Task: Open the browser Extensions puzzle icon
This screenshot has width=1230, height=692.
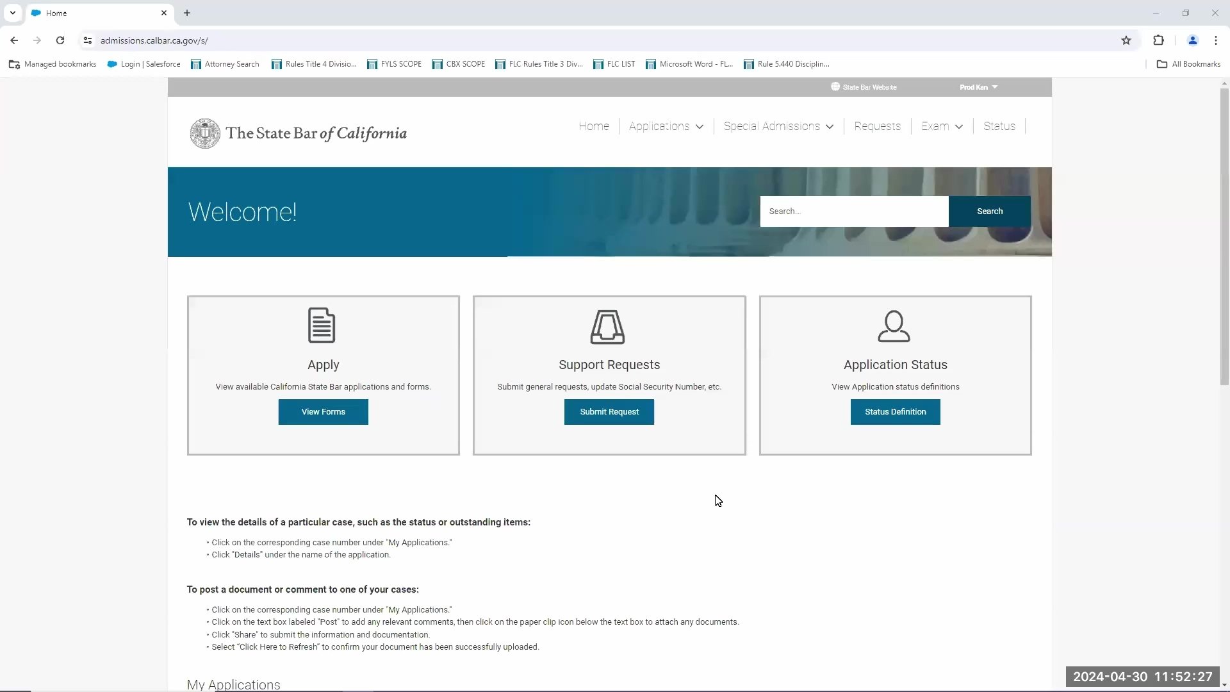Action: (x=1158, y=40)
